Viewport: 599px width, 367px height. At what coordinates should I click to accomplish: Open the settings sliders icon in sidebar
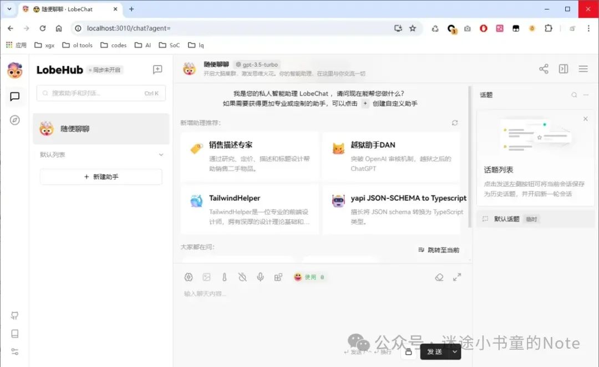(x=14, y=351)
